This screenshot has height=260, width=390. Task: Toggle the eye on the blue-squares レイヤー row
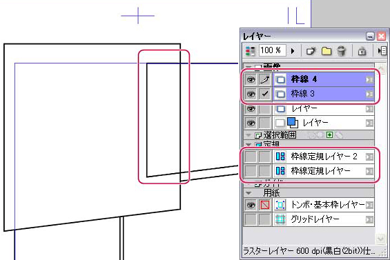(251, 123)
